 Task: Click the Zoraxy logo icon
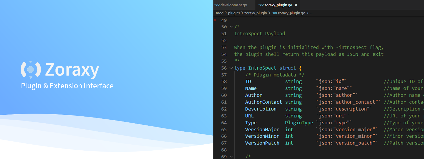pyautogui.click(x=30, y=69)
